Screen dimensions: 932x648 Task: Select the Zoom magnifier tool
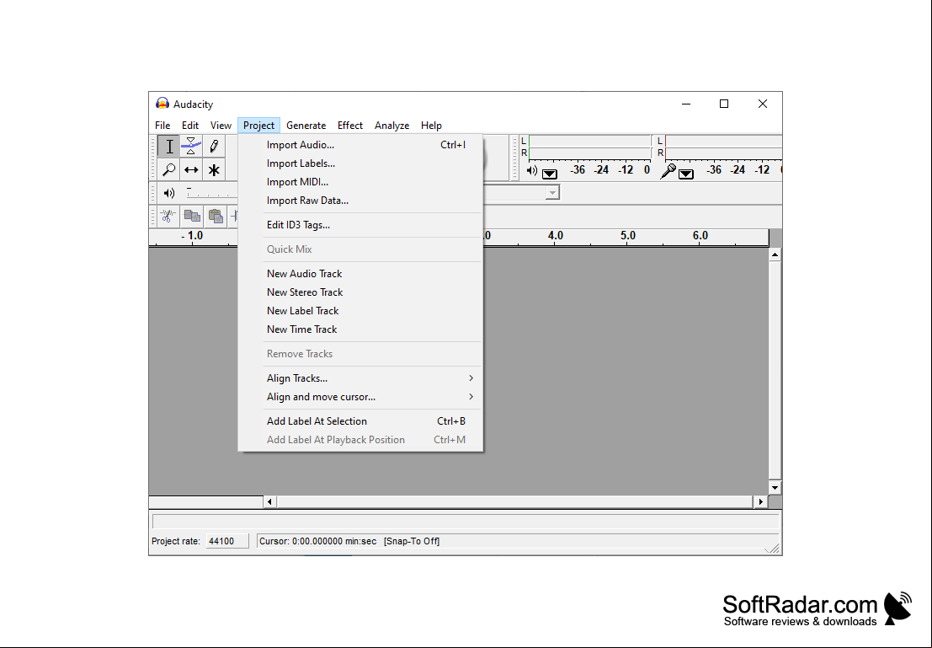pyautogui.click(x=169, y=169)
